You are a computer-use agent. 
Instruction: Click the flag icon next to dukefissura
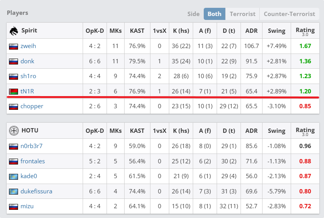(14, 191)
